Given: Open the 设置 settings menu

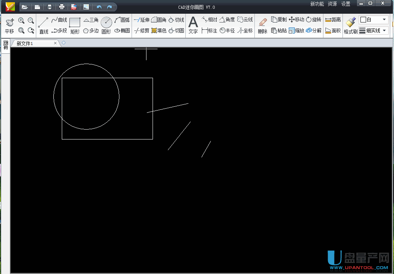Looking at the screenshot, I should 346,4.
